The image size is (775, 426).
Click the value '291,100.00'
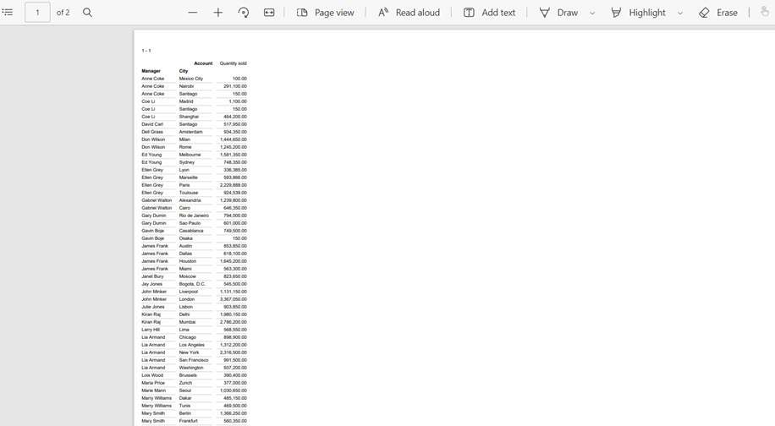pos(234,86)
